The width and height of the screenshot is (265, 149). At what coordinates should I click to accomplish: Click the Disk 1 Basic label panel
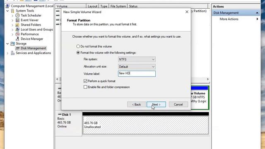68,123
